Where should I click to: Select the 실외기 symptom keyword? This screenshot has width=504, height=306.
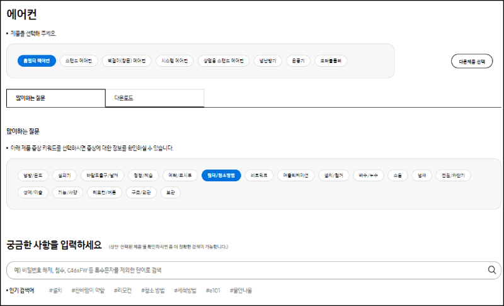tap(64, 175)
